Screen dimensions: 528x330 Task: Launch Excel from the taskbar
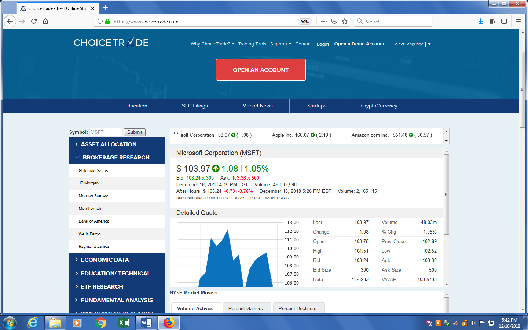(124, 323)
